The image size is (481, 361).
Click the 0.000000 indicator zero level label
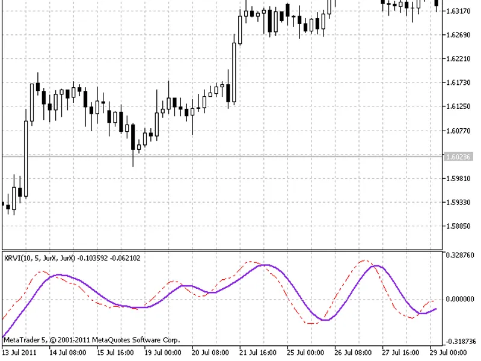460,299
